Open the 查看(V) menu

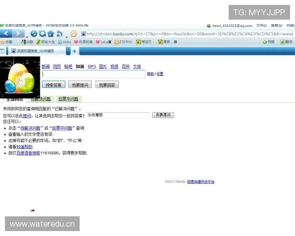click(x=276, y=26)
